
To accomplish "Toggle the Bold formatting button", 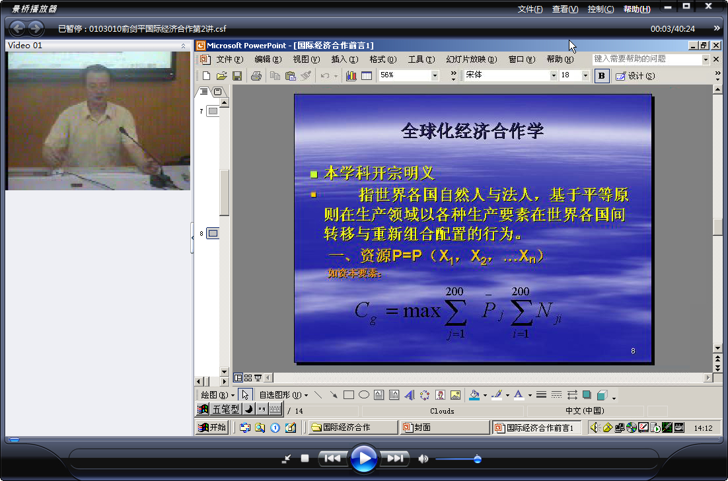I will coord(602,76).
